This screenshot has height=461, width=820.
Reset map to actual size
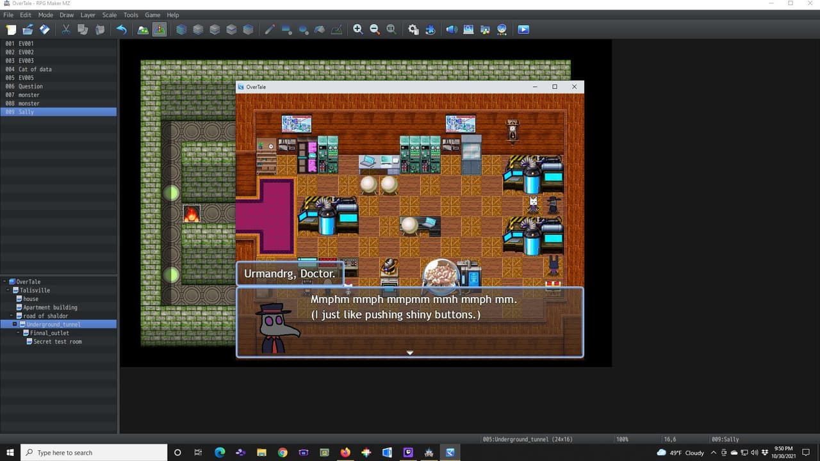391,29
